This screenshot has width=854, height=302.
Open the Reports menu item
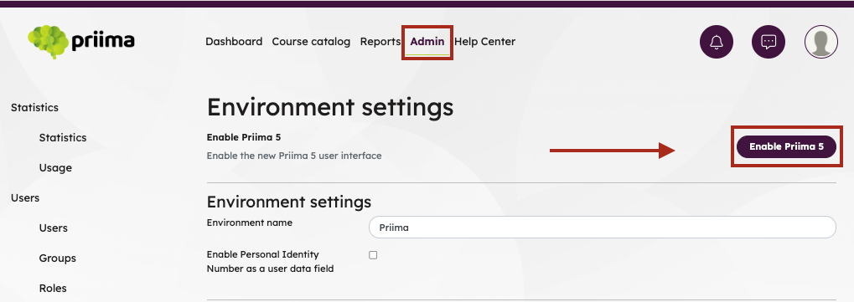pos(380,41)
